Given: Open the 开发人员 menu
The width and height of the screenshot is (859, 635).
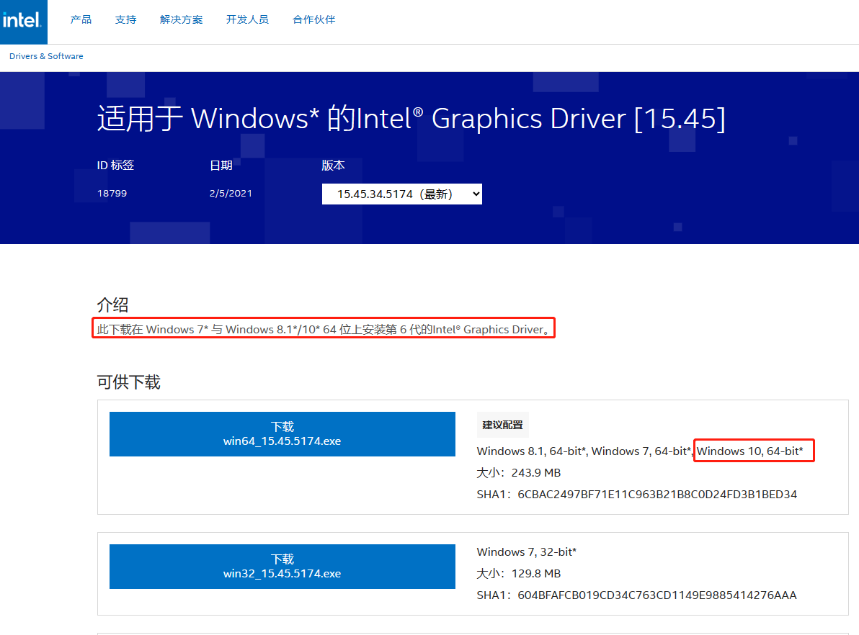Looking at the screenshot, I should (x=247, y=19).
